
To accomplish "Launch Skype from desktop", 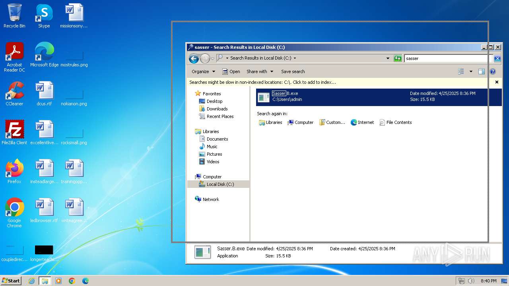I will (44, 16).
